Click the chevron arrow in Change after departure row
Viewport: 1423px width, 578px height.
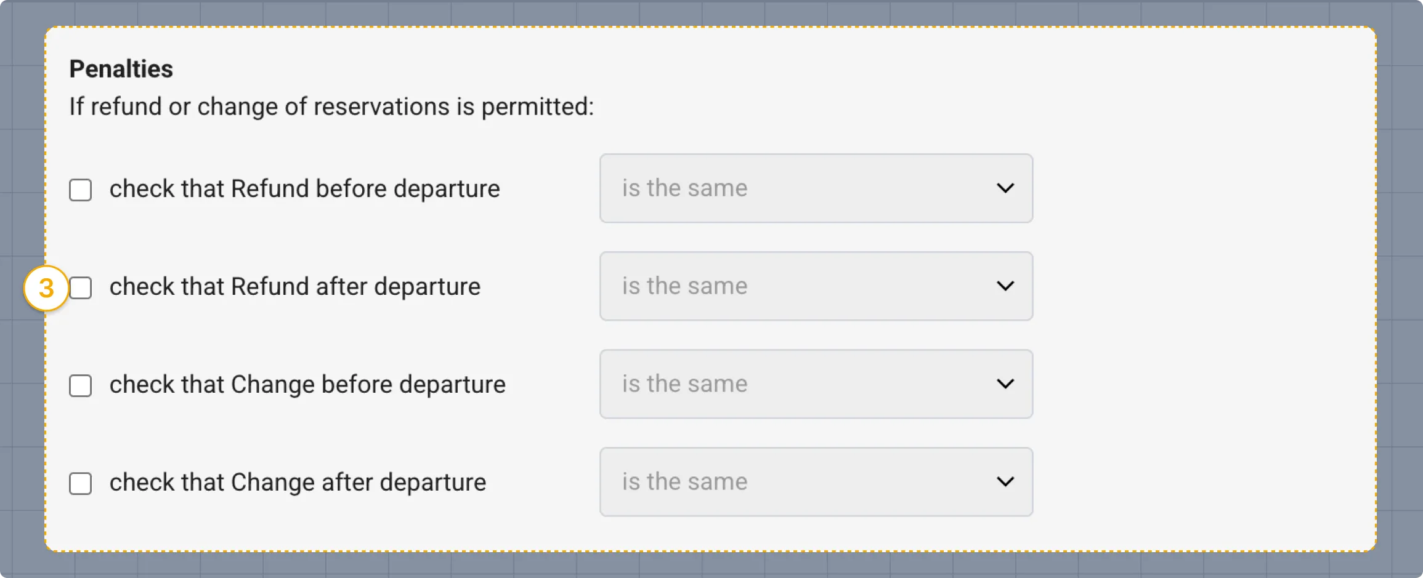coord(1005,482)
